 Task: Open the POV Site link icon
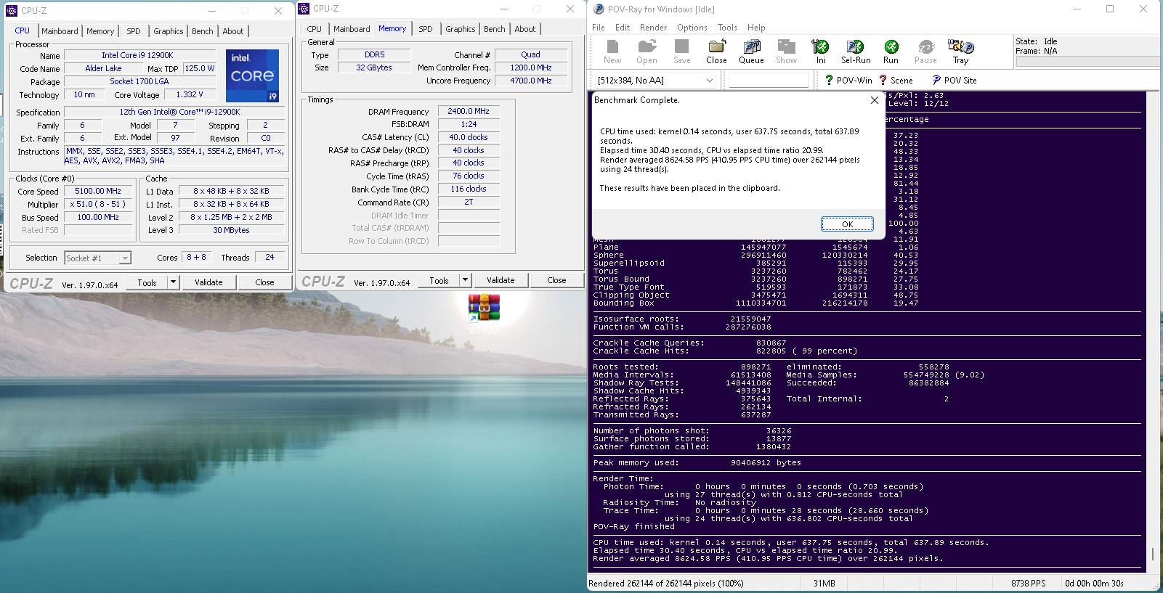pos(936,80)
